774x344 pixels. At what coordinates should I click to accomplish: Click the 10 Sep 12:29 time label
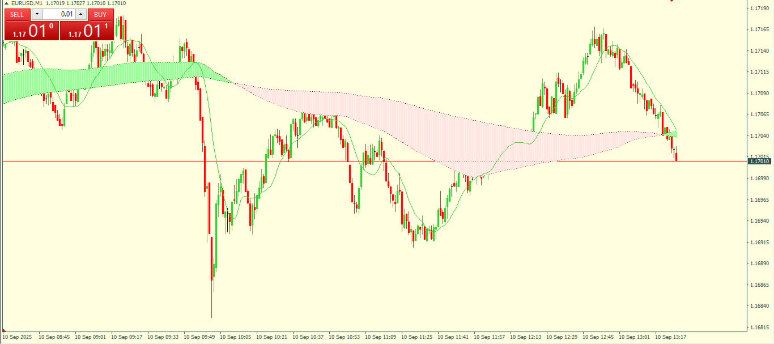click(x=562, y=337)
